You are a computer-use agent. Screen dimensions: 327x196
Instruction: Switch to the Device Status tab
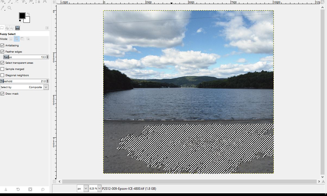7,28
